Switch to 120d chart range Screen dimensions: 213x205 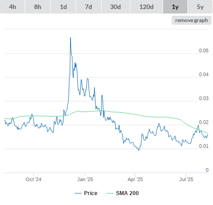point(146,7)
